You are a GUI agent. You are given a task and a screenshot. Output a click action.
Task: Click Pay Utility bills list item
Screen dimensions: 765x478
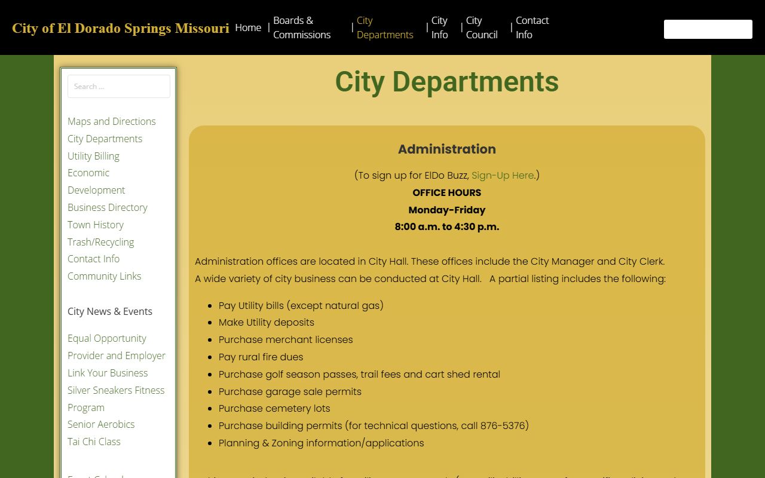pos(301,305)
